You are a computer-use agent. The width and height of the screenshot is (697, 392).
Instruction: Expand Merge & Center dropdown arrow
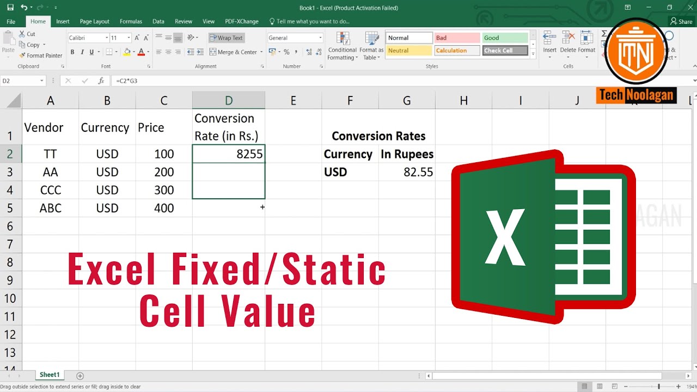click(x=261, y=52)
